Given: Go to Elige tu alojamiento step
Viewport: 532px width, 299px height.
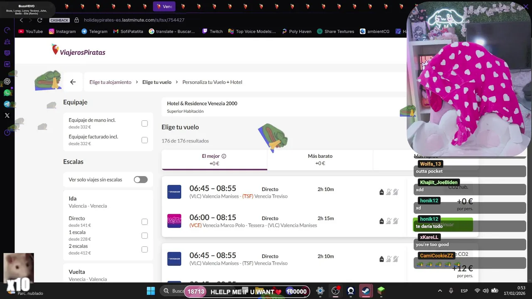Looking at the screenshot, I should click(110, 82).
